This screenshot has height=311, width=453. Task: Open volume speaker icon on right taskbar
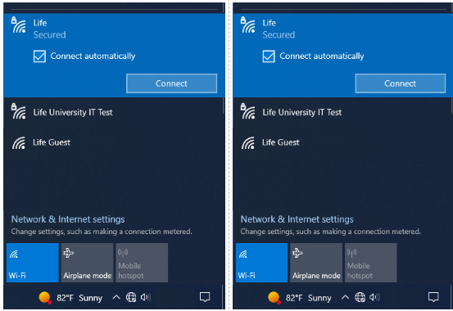coord(374,297)
